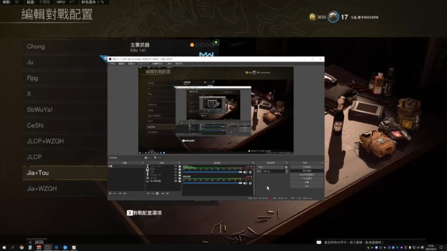The width and height of the screenshot is (447, 251).
Task: Click the OBS preview canvas
Action: (216, 110)
